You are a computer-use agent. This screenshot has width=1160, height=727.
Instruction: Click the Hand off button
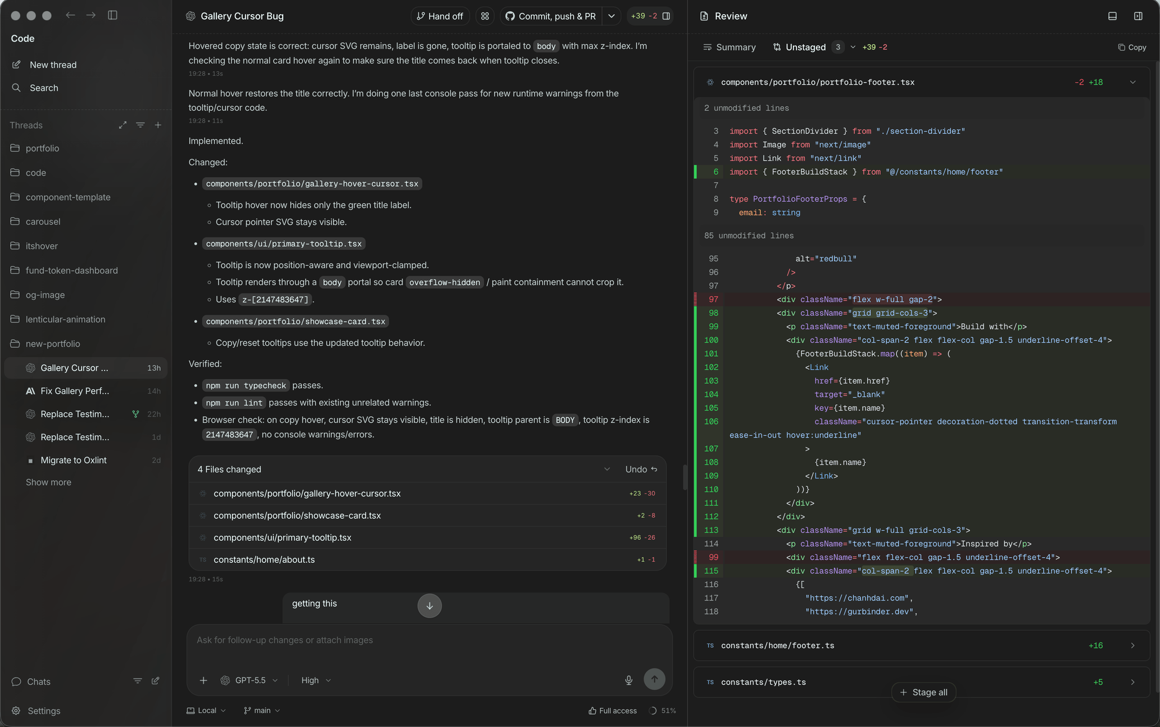pos(440,16)
